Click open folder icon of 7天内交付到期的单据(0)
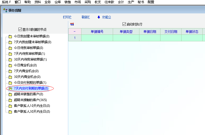 click(x=10, y=89)
